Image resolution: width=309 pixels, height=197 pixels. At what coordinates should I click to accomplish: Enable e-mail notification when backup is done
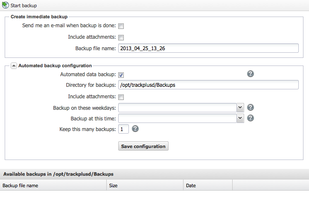[x=121, y=26]
